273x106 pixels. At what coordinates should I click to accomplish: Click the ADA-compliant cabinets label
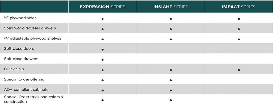coord(26,90)
